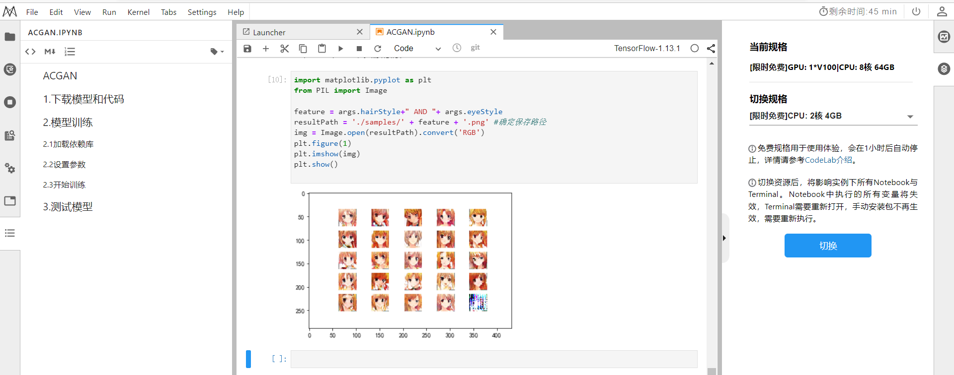This screenshot has width=954, height=375.
Task: Paste cell from clipboard
Action: coord(322,48)
